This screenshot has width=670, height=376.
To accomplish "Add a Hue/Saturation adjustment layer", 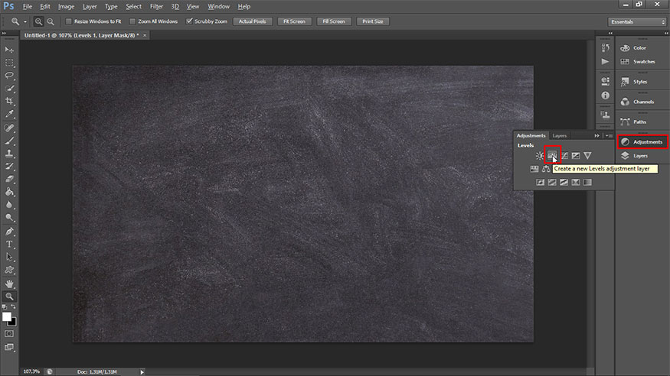I will (x=534, y=169).
